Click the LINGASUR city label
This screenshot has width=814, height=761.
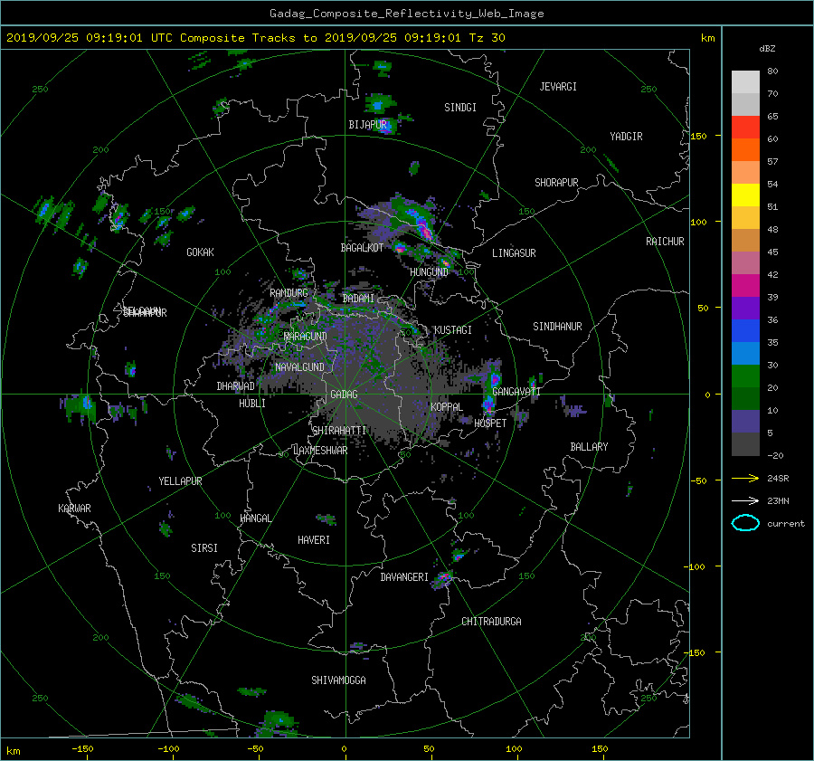(x=514, y=253)
